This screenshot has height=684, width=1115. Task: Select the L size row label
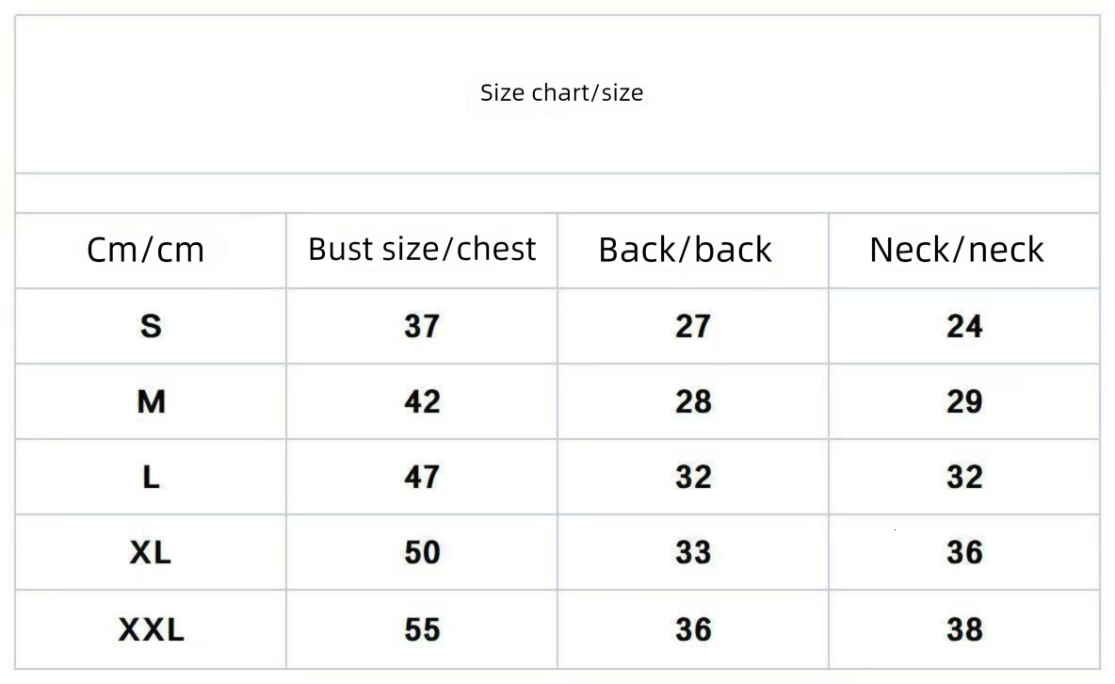point(151,478)
